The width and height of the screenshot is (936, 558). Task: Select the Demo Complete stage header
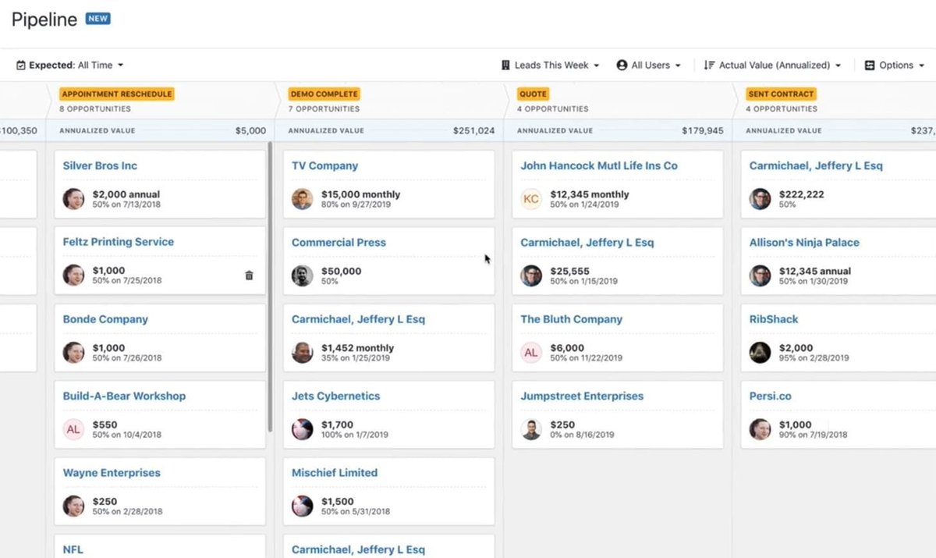pos(324,94)
